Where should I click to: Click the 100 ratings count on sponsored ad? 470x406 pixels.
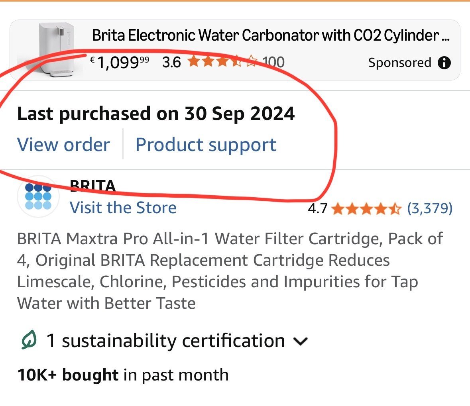(273, 62)
